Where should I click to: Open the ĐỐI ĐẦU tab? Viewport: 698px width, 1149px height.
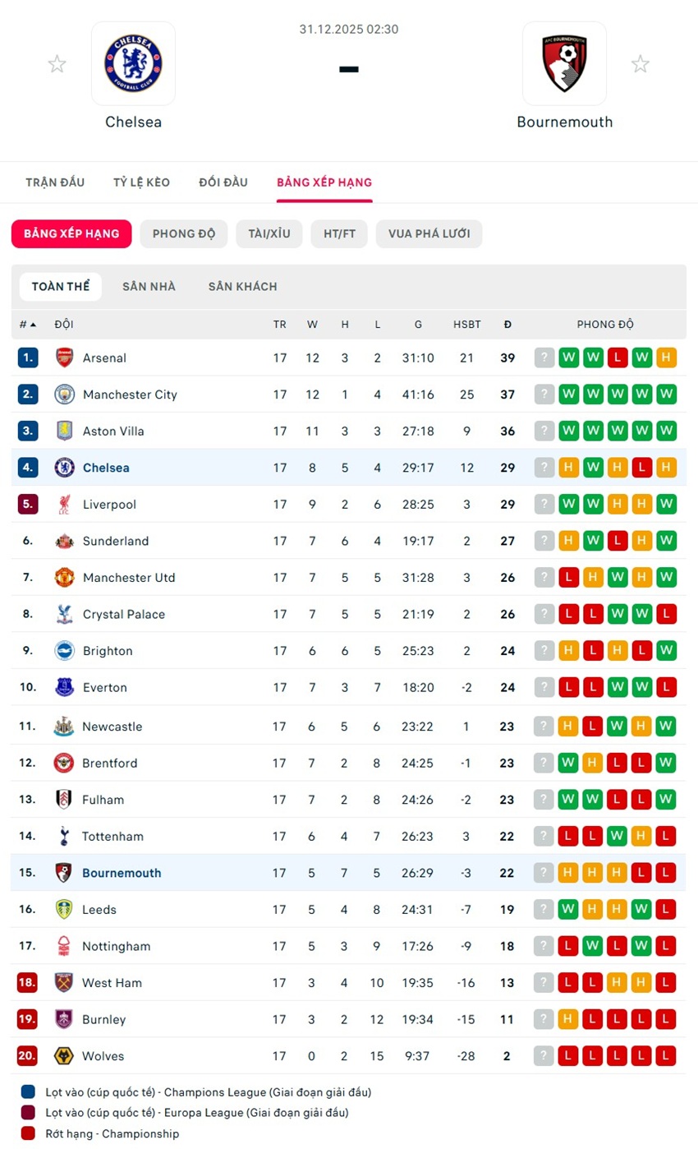click(223, 182)
